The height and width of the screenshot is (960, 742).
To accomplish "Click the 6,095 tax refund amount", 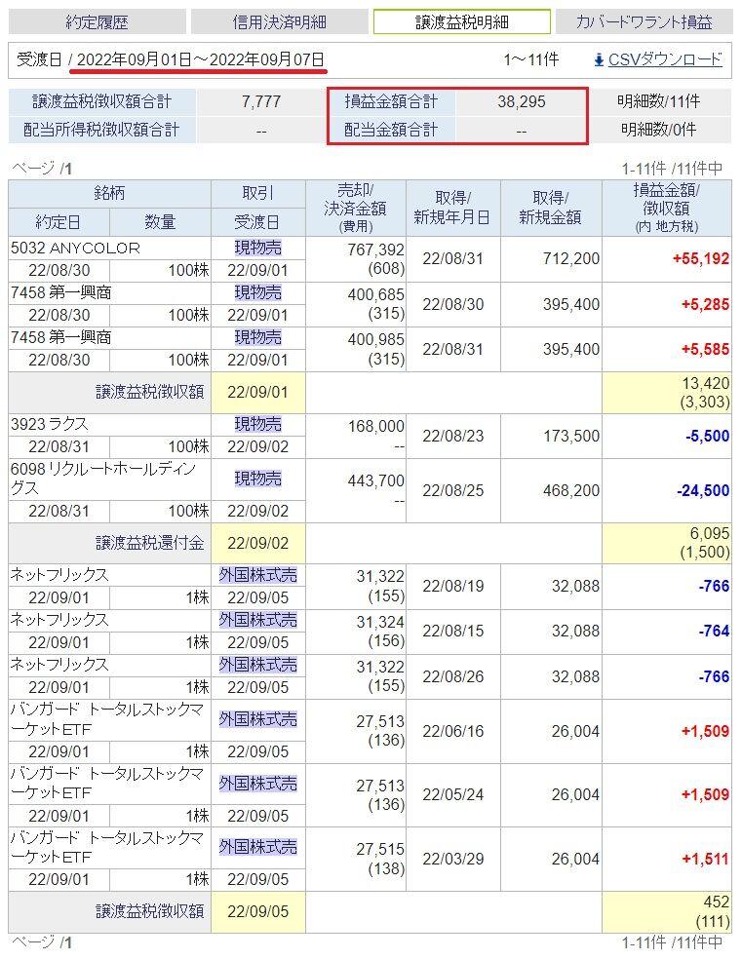I will click(x=710, y=533).
